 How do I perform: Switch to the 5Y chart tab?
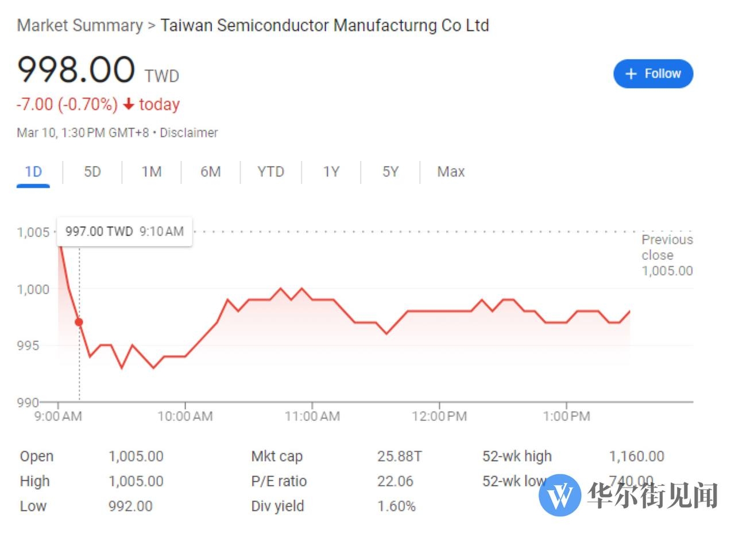click(390, 172)
